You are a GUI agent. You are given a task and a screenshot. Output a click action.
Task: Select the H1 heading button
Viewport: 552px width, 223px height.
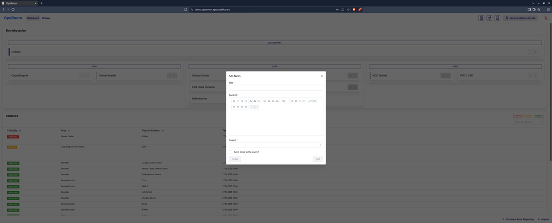click(x=265, y=101)
